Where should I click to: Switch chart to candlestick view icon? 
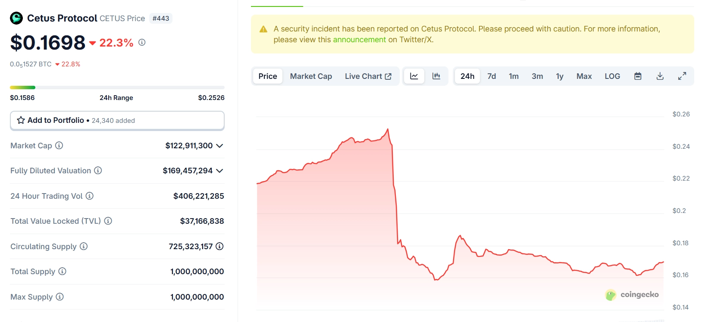pos(436,76)
